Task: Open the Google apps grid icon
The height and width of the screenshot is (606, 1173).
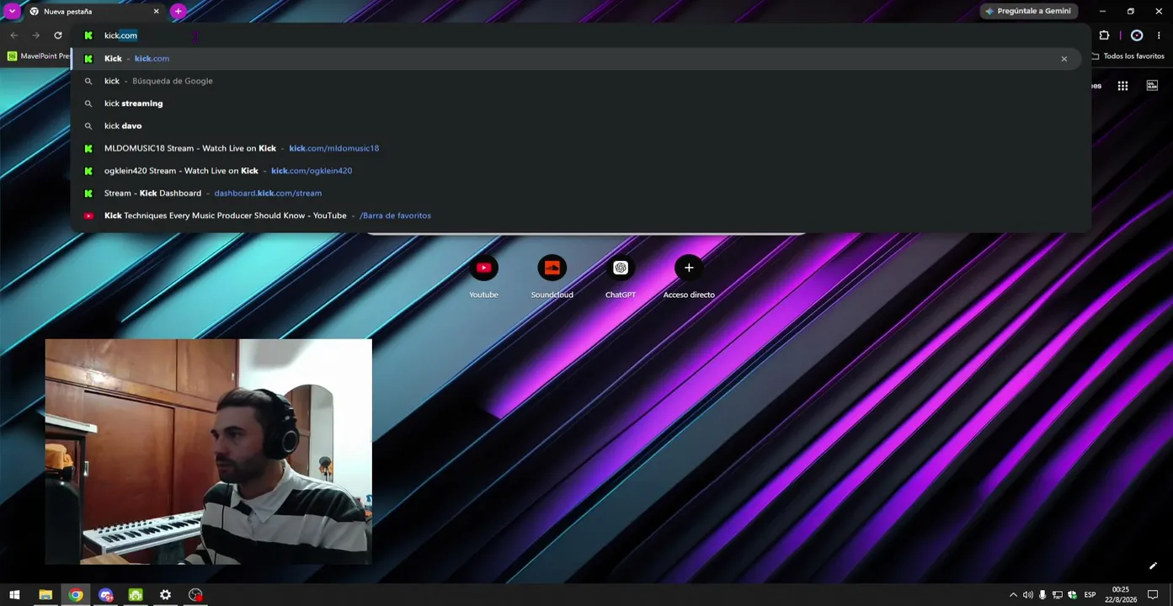Action: click(1122, 86)
